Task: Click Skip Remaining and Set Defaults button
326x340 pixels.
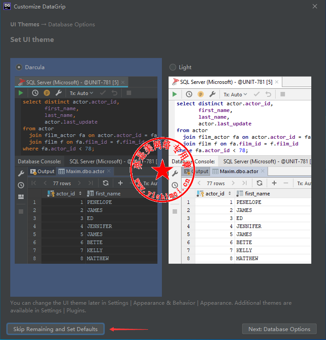Action: coord(55,329)
